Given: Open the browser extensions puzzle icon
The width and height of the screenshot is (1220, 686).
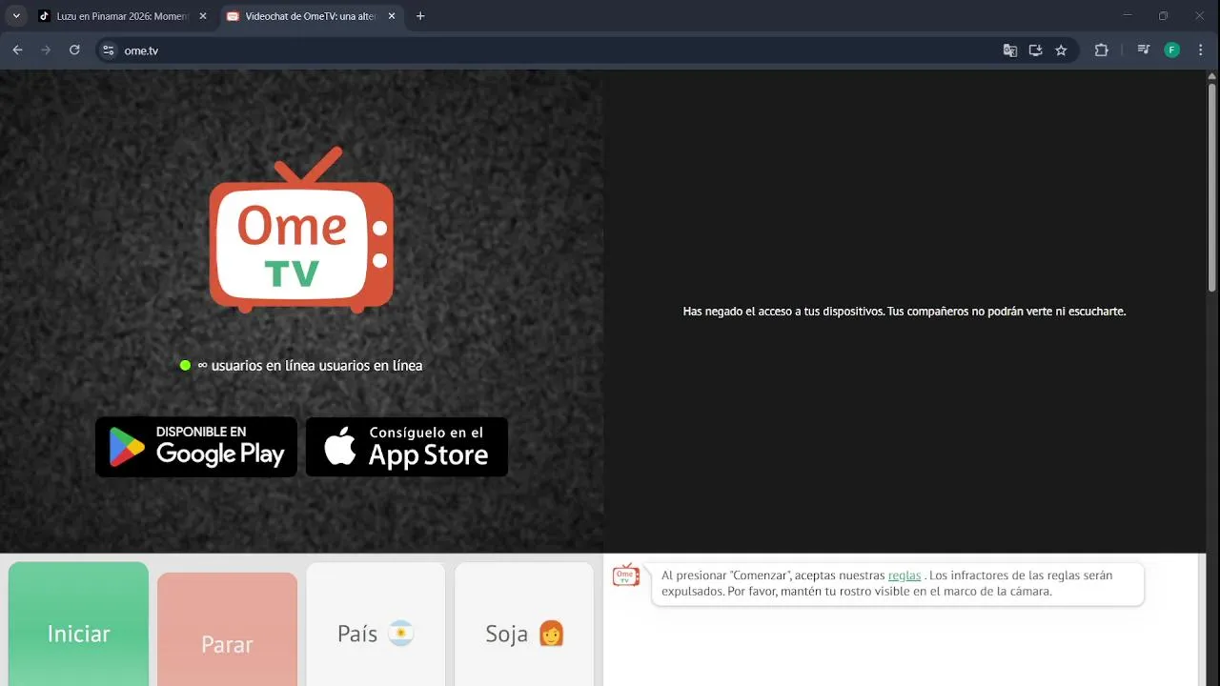Looking at the screenshot, I should tap(1102, 50).
